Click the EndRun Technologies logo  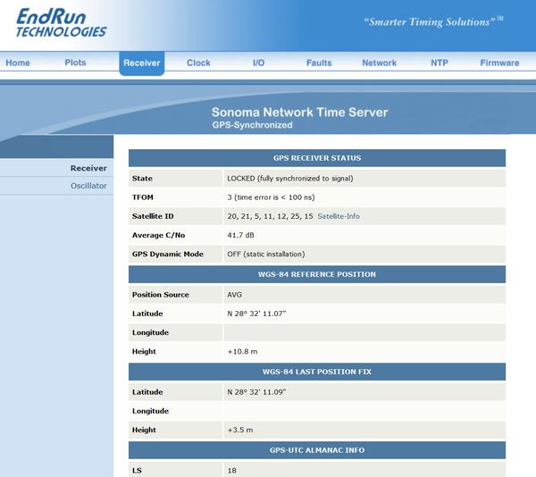tap(61, 23)
